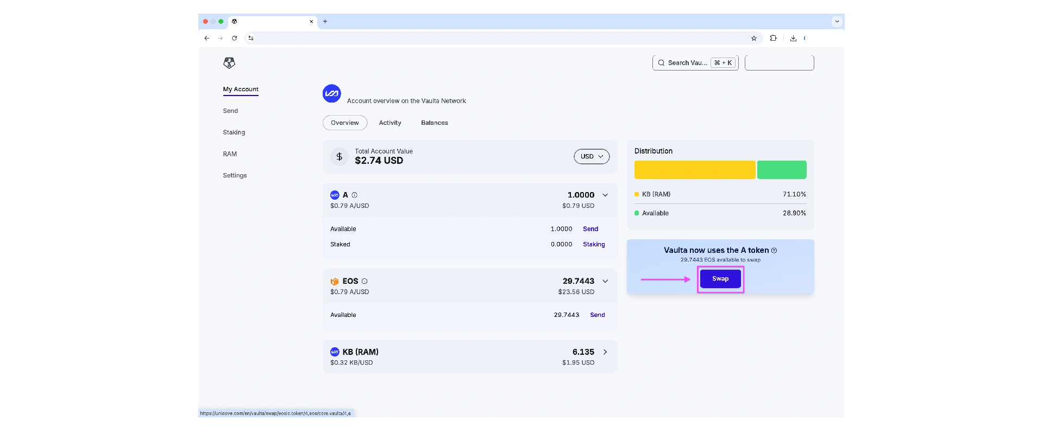Switch to the Activity tab
Image resolution: width=1043 pixels, height=433 pixels.
(x=390, y=123)
